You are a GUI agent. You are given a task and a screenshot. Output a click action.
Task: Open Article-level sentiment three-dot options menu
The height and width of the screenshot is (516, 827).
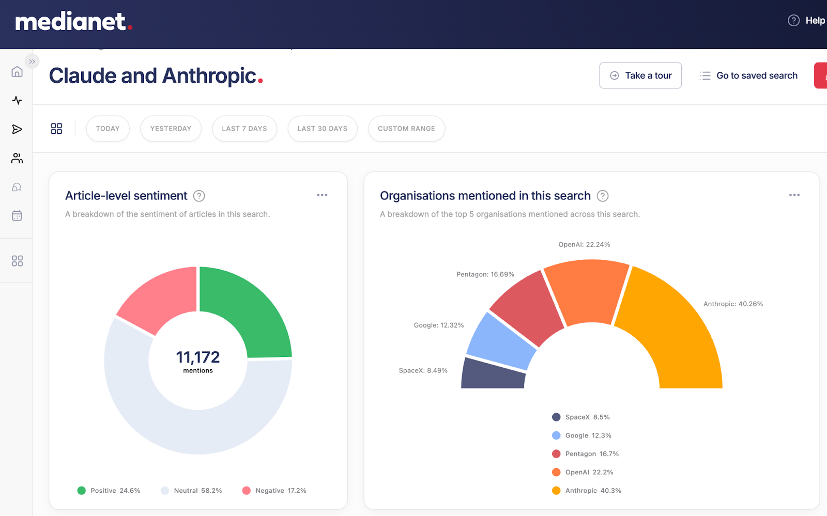(x=322, y=195)
